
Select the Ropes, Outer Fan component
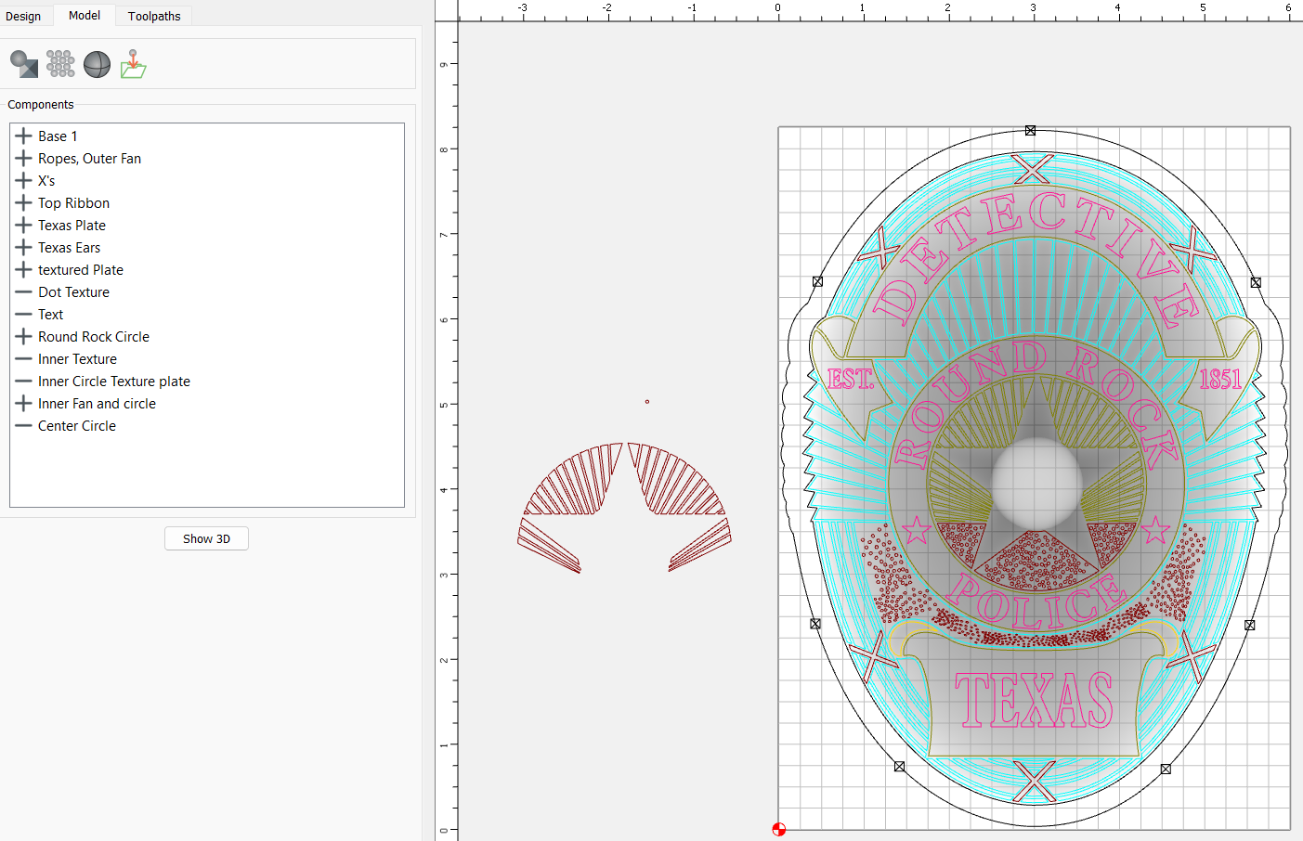89,159
